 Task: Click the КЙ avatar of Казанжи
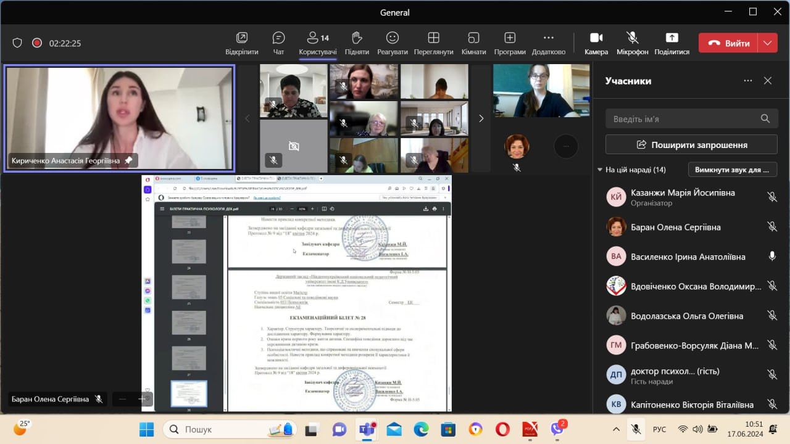pos(616,197)
